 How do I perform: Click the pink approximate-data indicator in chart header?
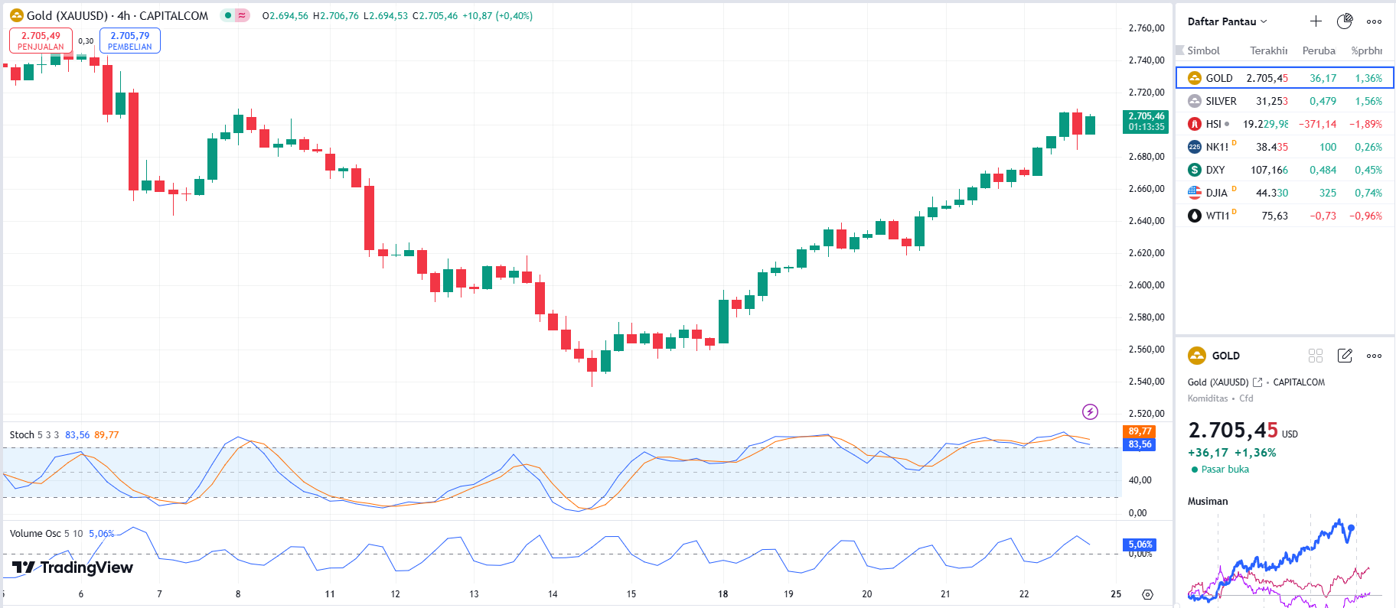[x=242, y=15]
